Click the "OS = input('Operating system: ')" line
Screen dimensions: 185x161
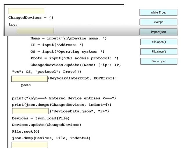(x=67, y=52)
